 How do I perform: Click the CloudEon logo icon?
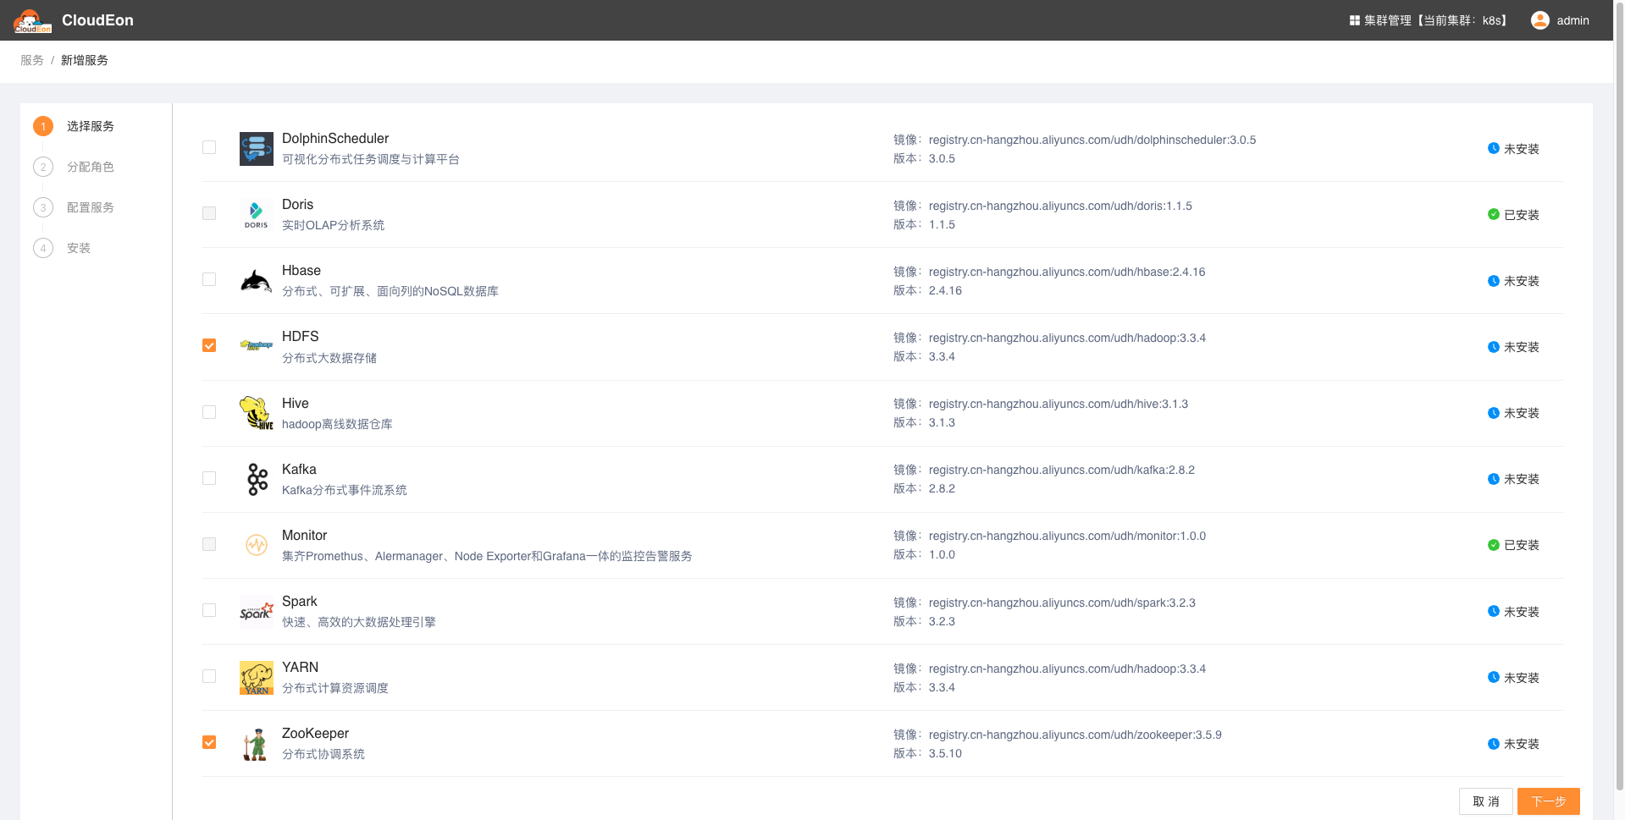(32, 20)
